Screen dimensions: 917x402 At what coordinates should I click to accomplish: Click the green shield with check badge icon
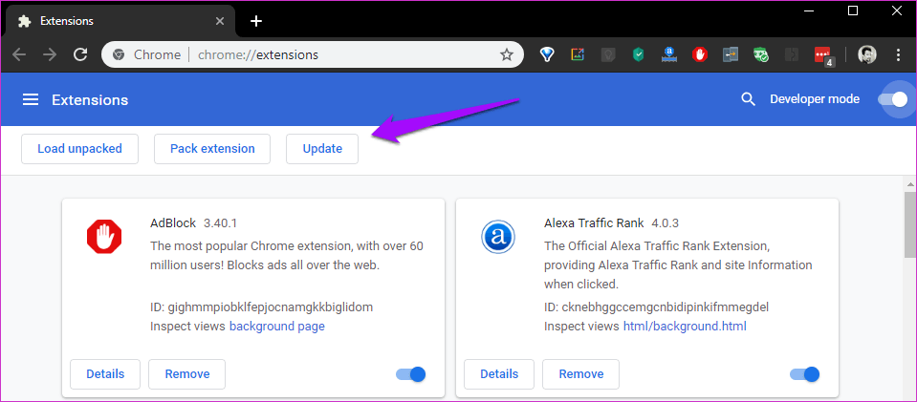click(761, 55)
